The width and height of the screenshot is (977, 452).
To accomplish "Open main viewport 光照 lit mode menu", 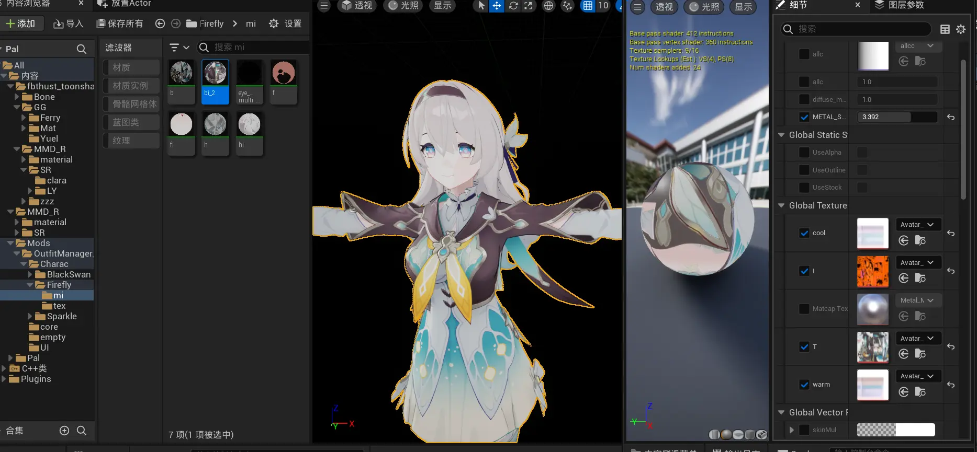I will [404, 6].
